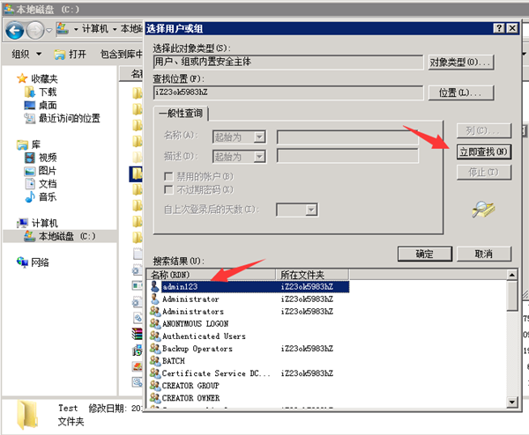Open the Desktop (桌面) icon in sidebar
The image size is (529, 435).
(x=29, y=105)
